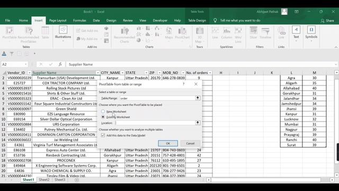Click the 3D Map icon
The width and height of the screenshot is (339, 191).
point(200,34)
